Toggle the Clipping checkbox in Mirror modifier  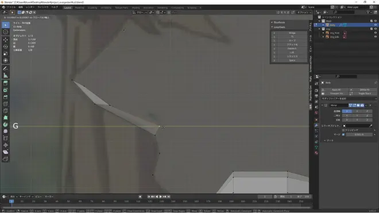point(343,130)
